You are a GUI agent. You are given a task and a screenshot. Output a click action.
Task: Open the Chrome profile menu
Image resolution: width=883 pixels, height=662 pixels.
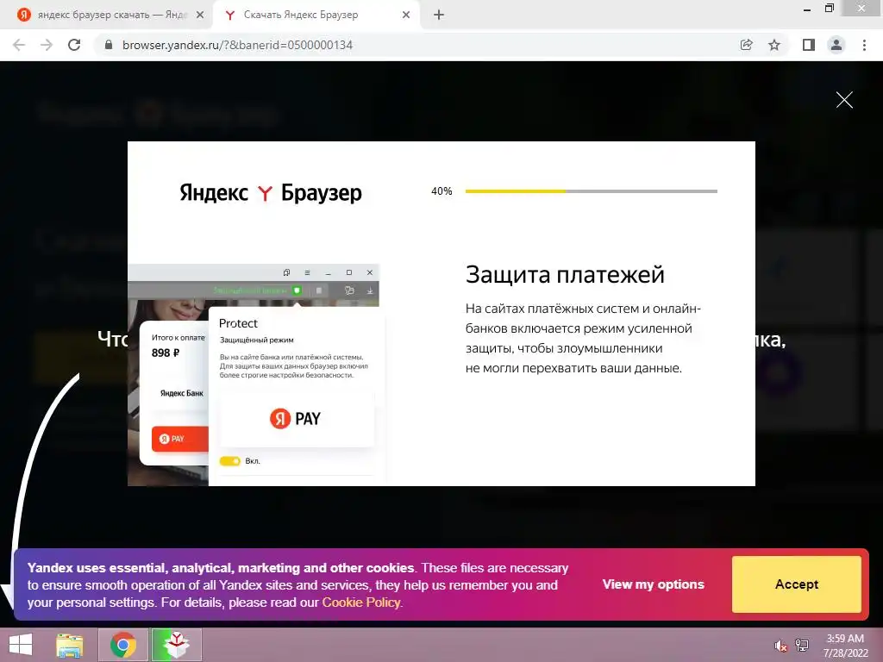[x=836, y=45]
